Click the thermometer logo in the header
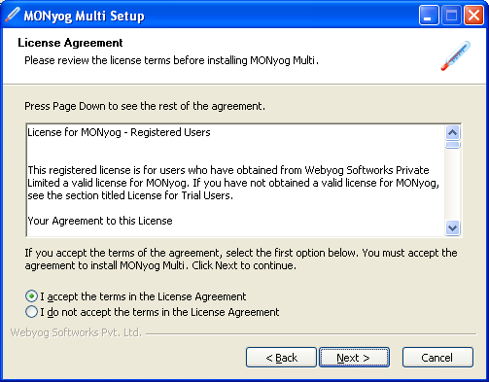 (456, 55)
